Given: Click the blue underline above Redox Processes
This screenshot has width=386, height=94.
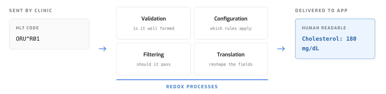Looking at the screenshot, I should click(192, 80).
